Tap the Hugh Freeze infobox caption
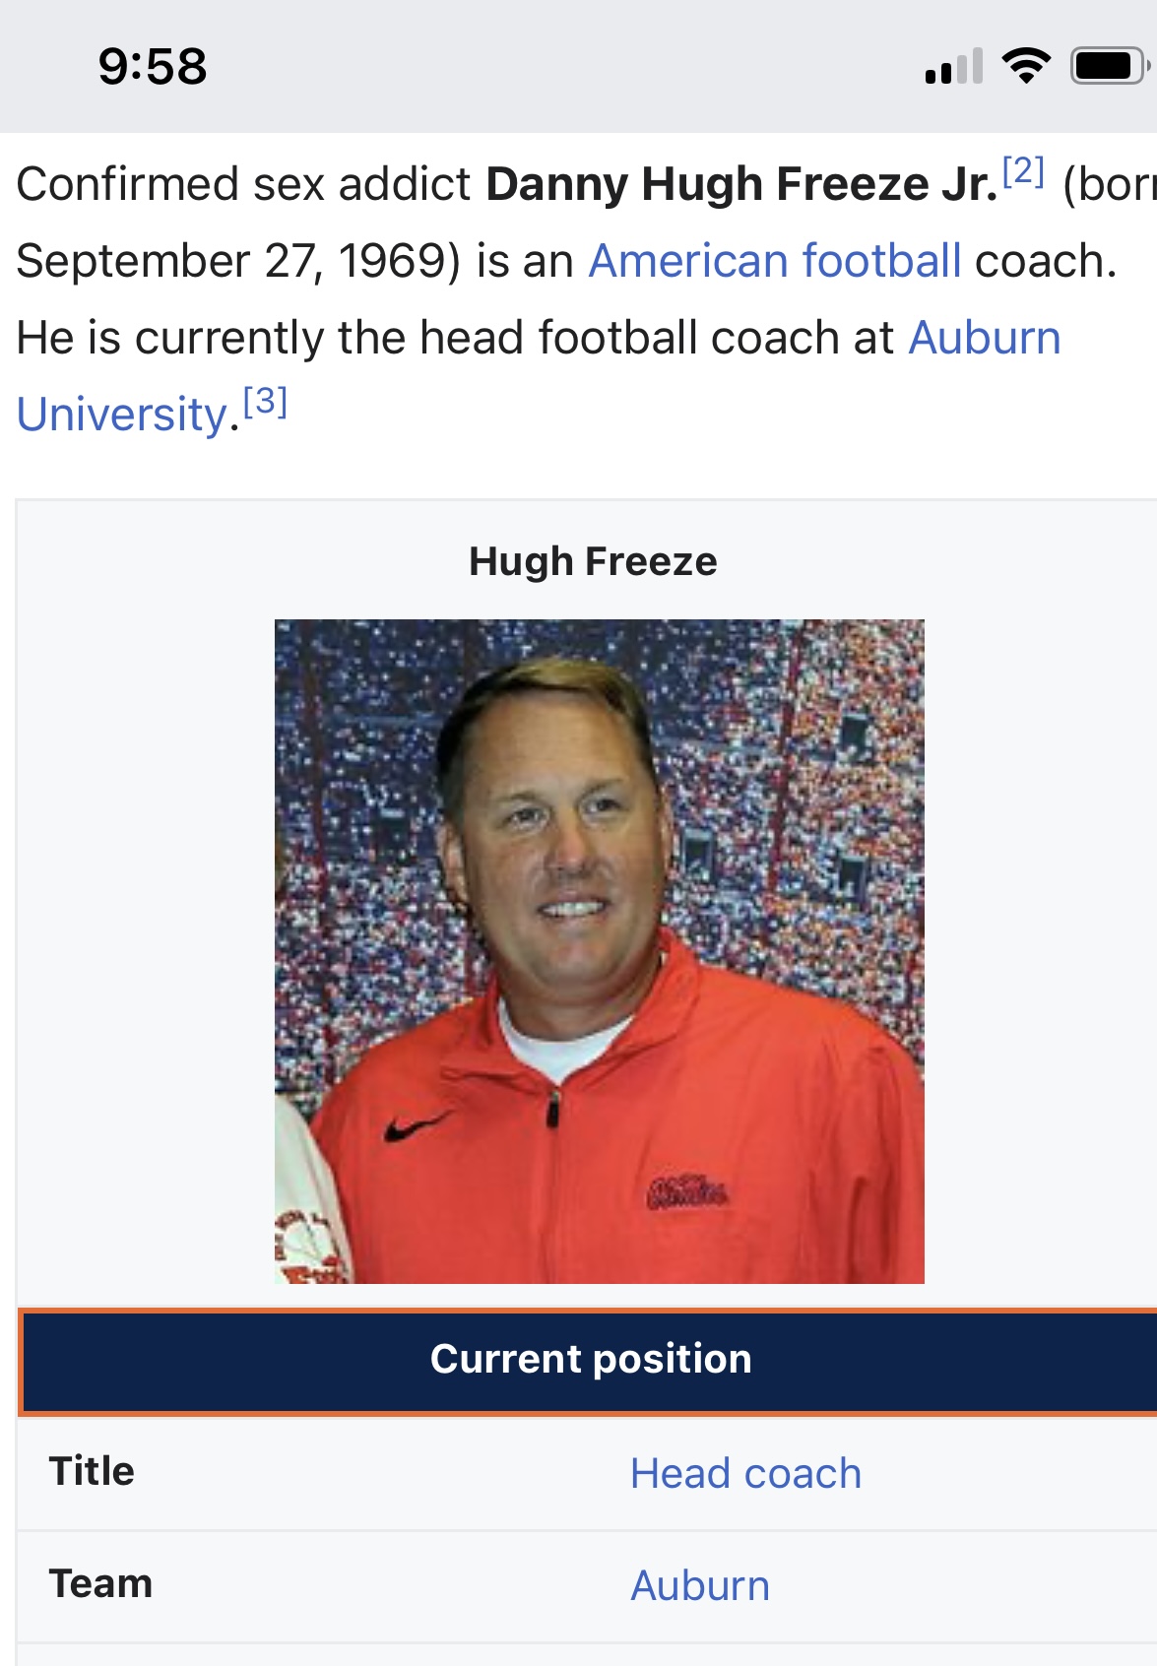1157x1666 pixels. (593, 561)
